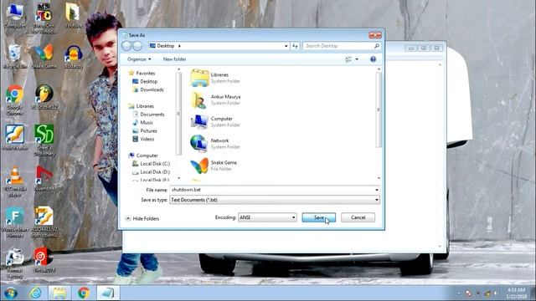Click the navigation pane scroll down arrow

tap(178, 178)
